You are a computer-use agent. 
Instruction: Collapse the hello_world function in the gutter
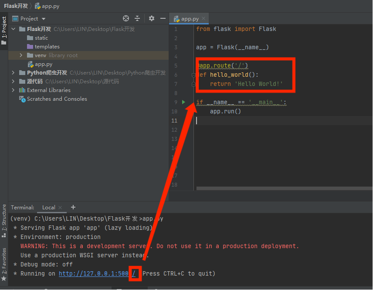coord(193,75)
